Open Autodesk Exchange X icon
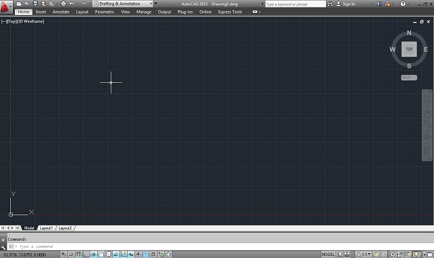 379,4
